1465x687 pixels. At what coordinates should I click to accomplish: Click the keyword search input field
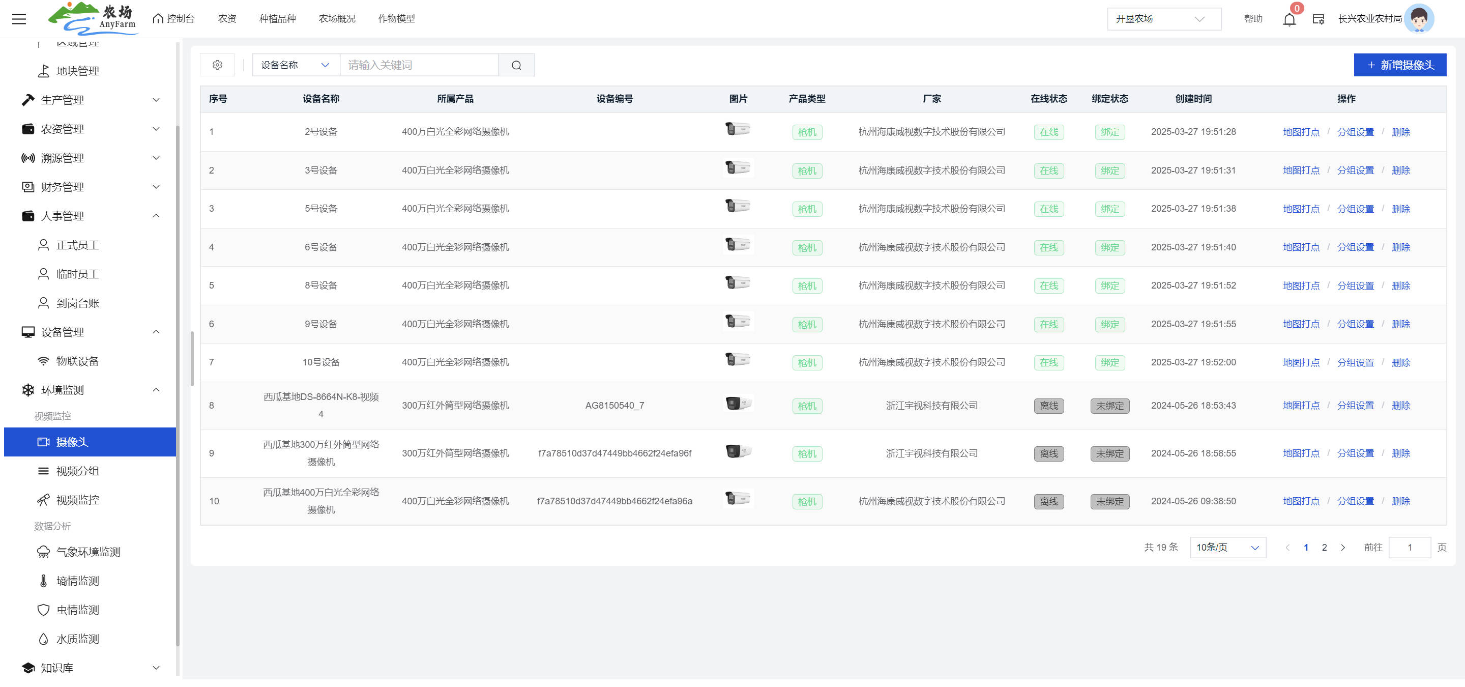[419, 65]
